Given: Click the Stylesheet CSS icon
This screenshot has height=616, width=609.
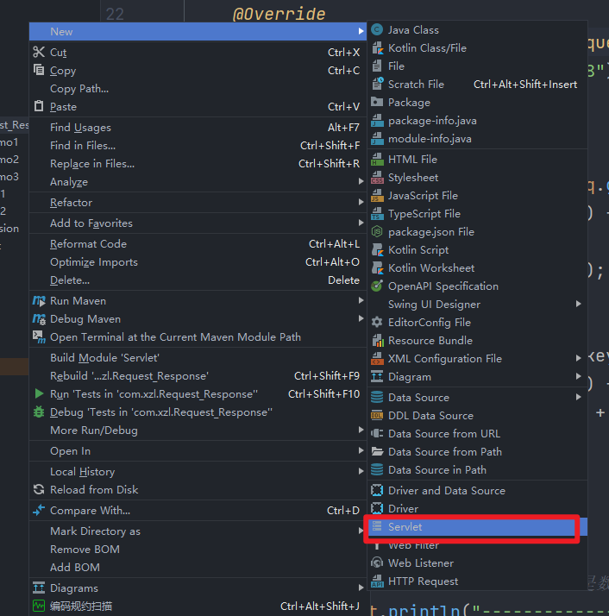Looking at the screenshot, I should point(377,178).
